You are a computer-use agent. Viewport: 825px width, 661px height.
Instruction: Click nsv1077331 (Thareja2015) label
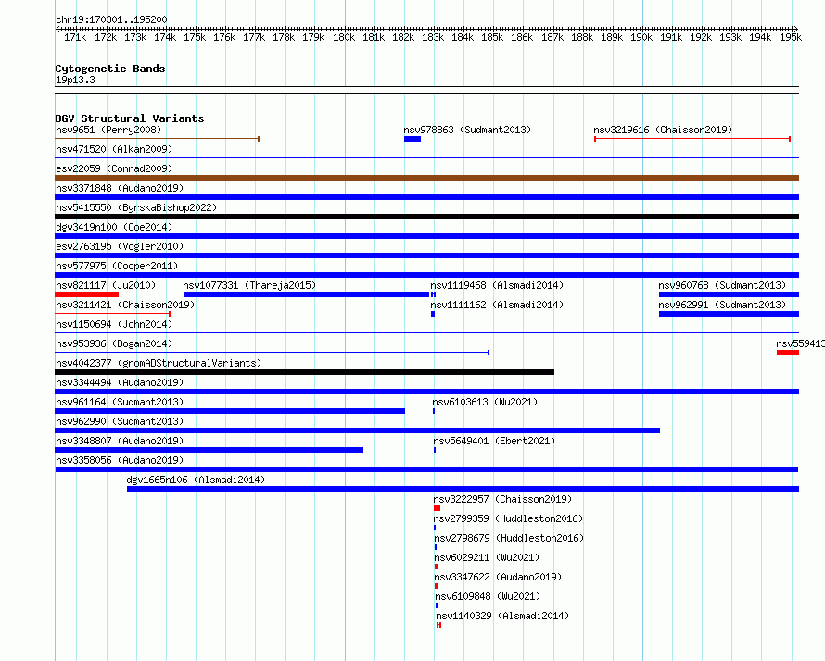pyautogui.click(x=250, y=285)
